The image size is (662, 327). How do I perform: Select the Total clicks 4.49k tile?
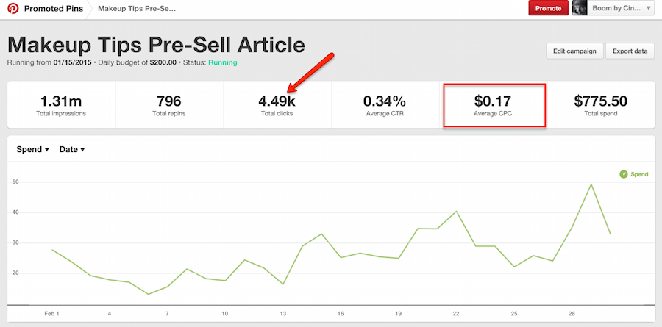[x=277, y=104]
